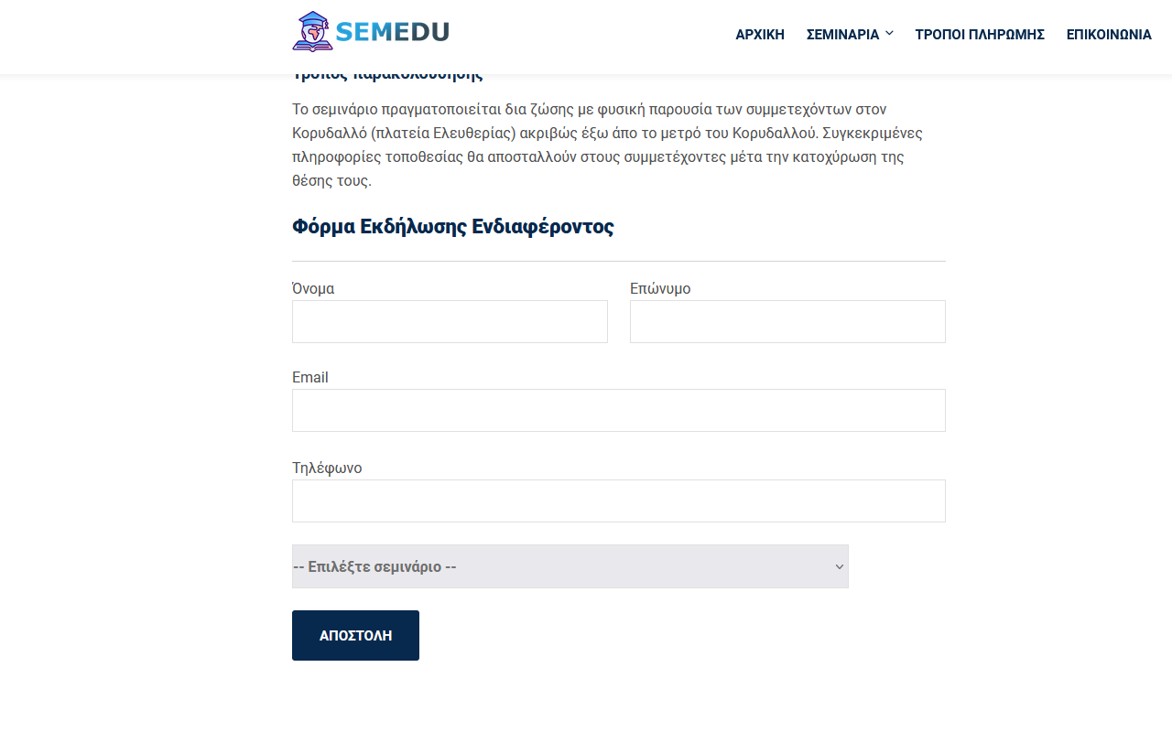Select the Email input box

618,411
